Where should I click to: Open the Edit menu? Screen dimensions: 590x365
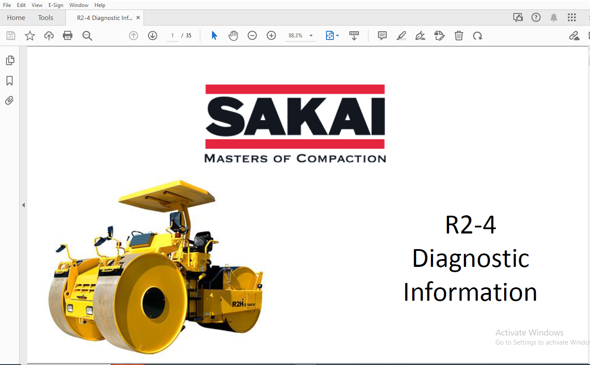click(x=21, y=5)
